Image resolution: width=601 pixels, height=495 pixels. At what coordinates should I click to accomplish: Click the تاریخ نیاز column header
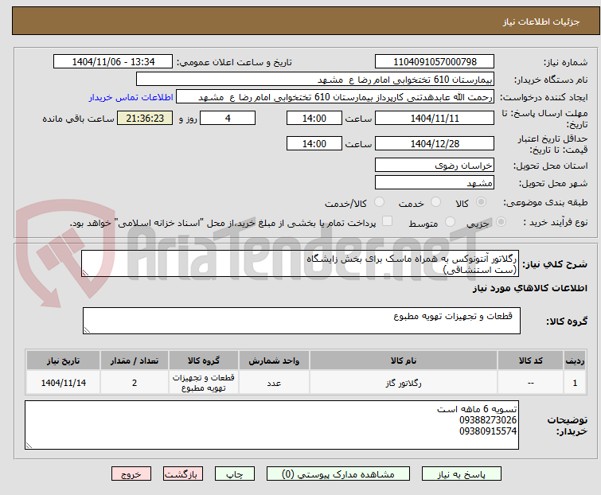pyautogui.click(x=63, y=361)
